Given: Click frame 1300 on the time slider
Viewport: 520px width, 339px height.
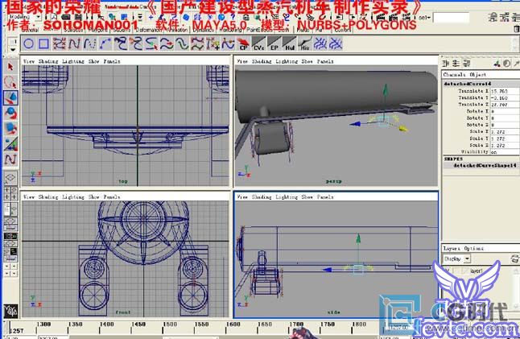Looking at the screenshot, I should point(43,325).
